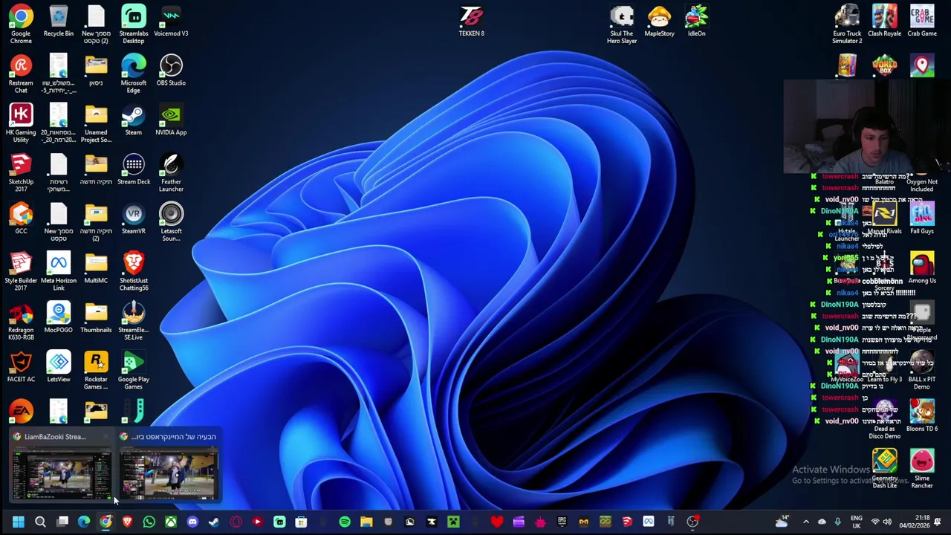Open the Recycle Bin on the desktop
Viewport: 951px width, 535px height.
[x=59, y=21]
